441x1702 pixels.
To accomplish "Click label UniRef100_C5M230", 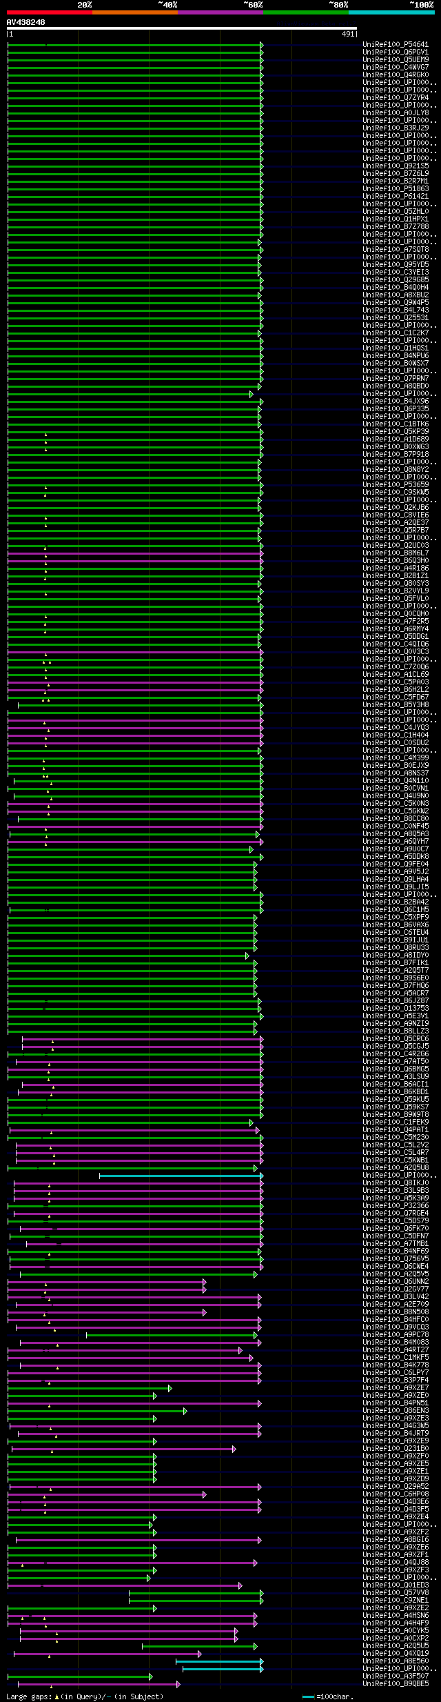I will [x=396, y=1137].
